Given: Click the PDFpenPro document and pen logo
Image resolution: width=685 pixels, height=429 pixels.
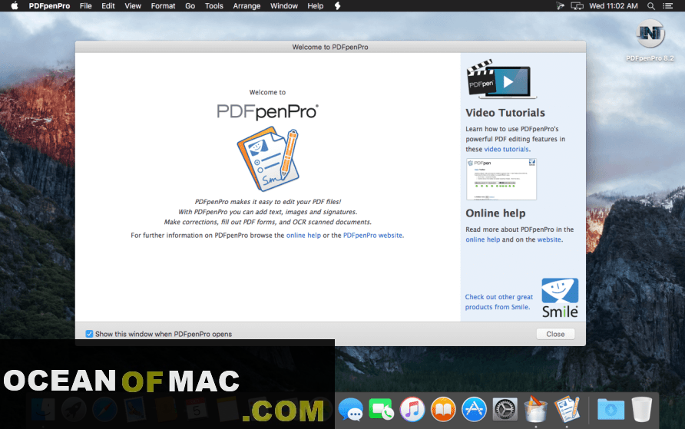Looking at the screenshot, I should (268, 159).
